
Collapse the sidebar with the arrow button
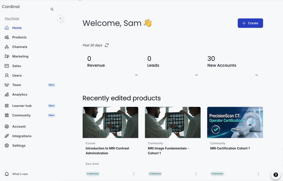(60, 18)
